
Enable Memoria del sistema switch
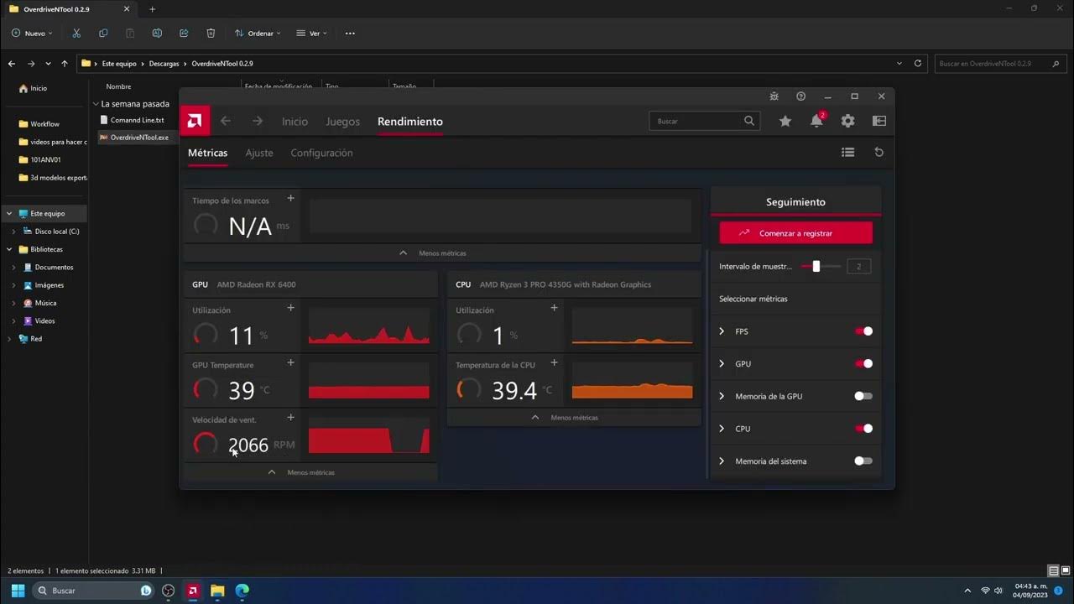[x=863, y=461]
